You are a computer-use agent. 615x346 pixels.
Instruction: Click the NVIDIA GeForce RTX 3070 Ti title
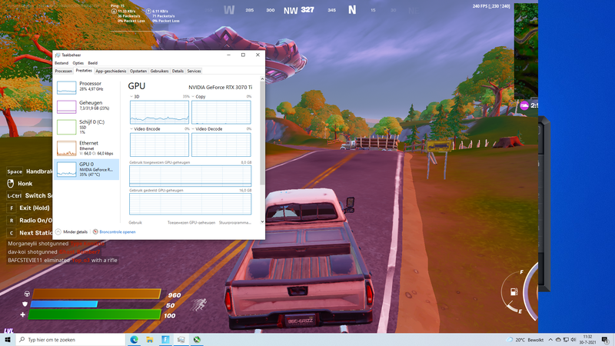click(x=220, y=88)
